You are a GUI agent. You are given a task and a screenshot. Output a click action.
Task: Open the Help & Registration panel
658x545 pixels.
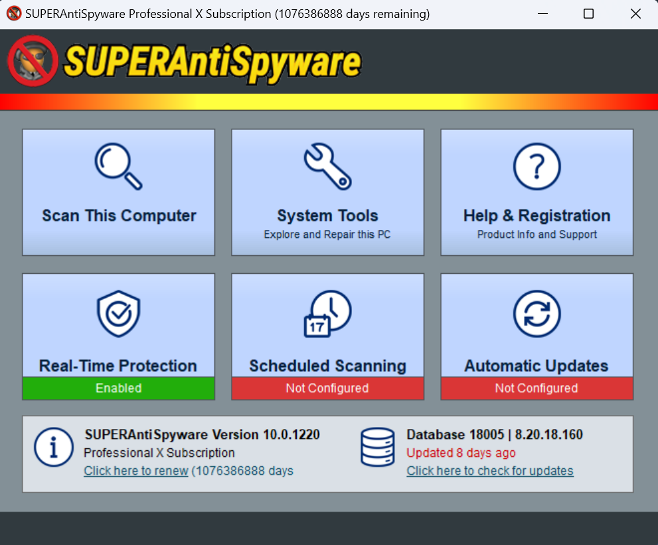coord(536,192)
